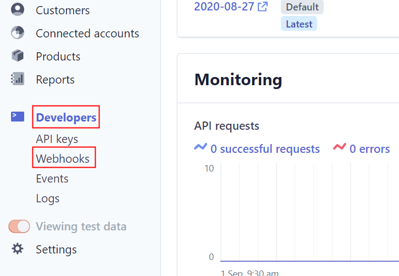Viewport: 399px width, 276px height.
Task: Click the Settings gear icon
Action: point(18,249)
